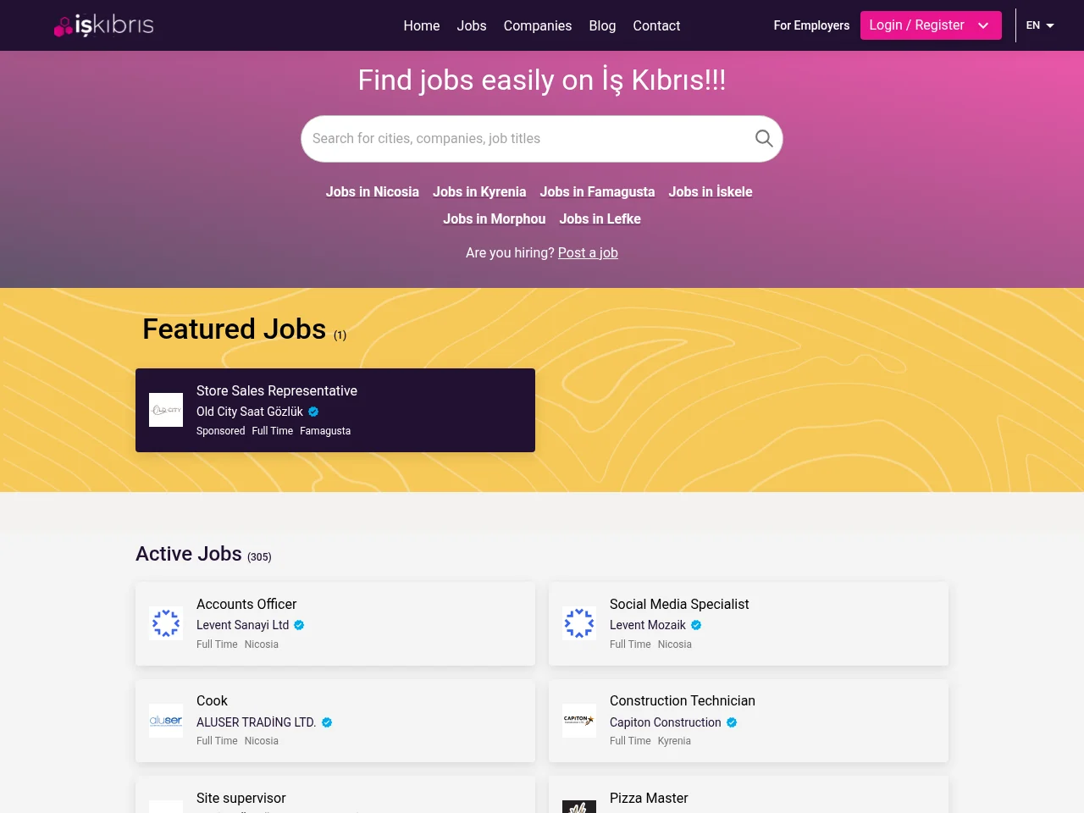
Task: Open Capiton Construction company page
Action: pyautogui.click(x=666, y=722)
